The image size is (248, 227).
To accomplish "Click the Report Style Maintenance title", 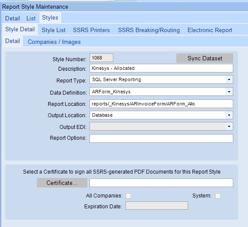I will tap(35, 7).
